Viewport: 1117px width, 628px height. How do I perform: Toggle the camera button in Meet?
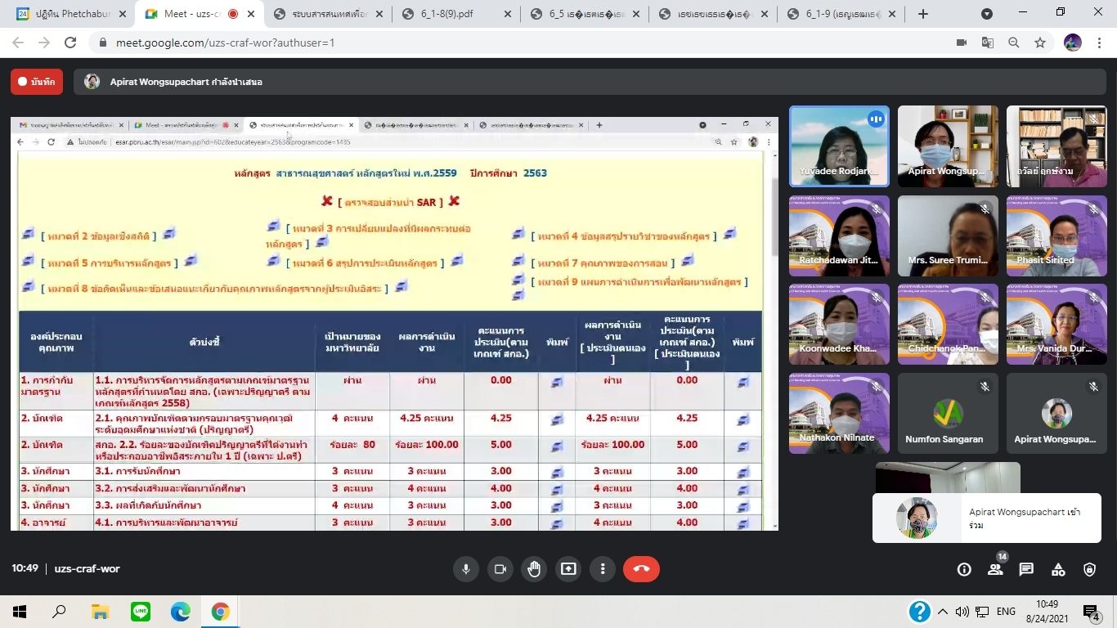[x=500, y=569]
